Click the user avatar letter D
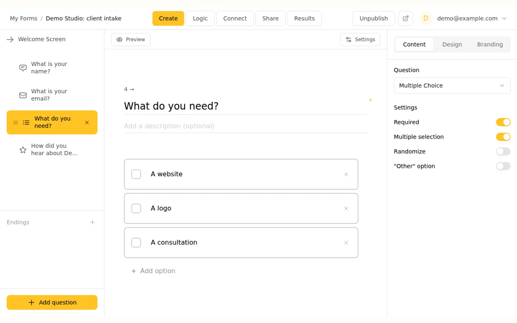Image resolution: width=517 pixels, height=323 pixels. pos(426,18)
